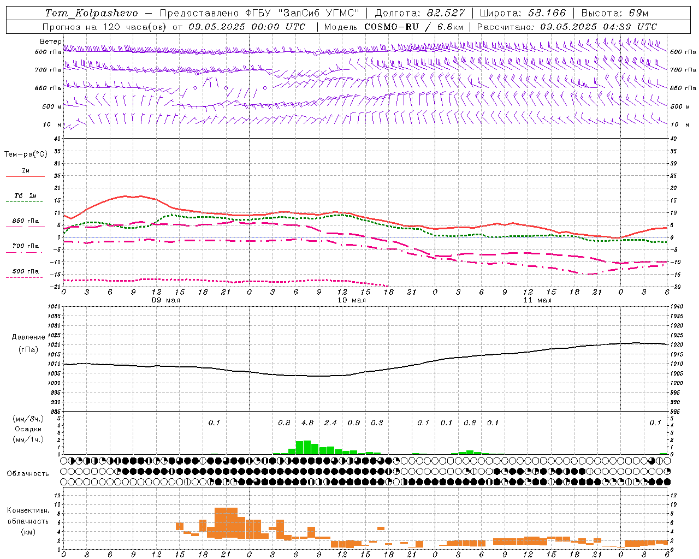This screenshot has width=699, height=559.
Task: Click the '850 гПа' temperature legend entry
Action: (x=26, y=221)
